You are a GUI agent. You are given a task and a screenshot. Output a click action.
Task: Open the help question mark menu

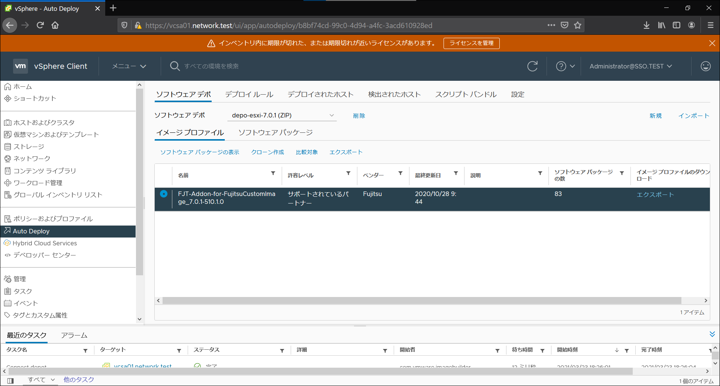coord(565,66)
